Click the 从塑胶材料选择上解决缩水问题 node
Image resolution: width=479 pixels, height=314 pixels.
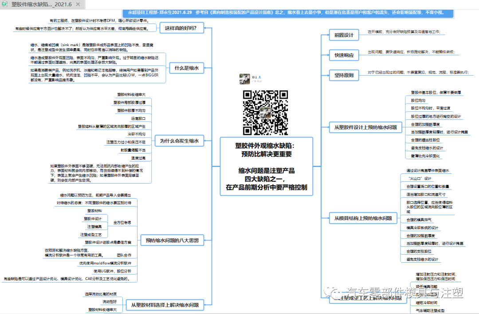pyautogui.click(x=165, y=305)
